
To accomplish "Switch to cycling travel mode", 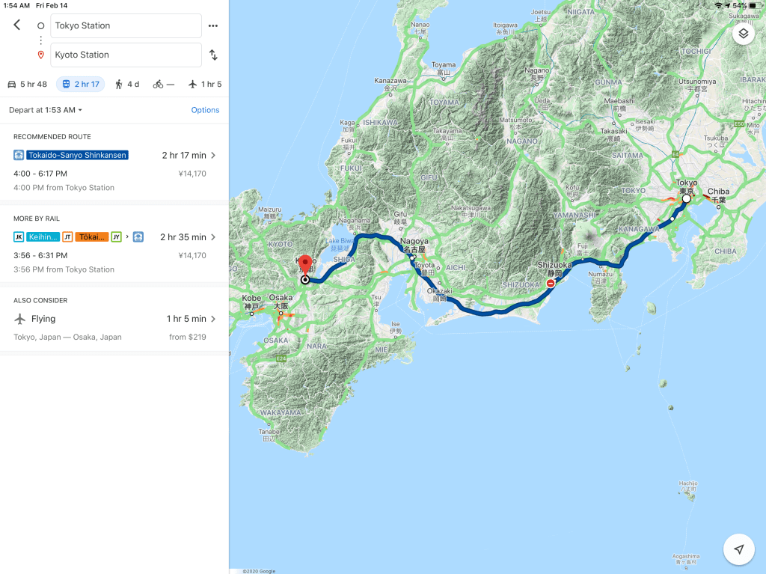I will (x=163, y=84).
